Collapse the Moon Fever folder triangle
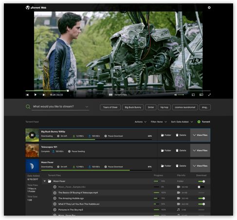Viewport: 237px width, 220px height. pyautogui.click(x=45, y=181)
